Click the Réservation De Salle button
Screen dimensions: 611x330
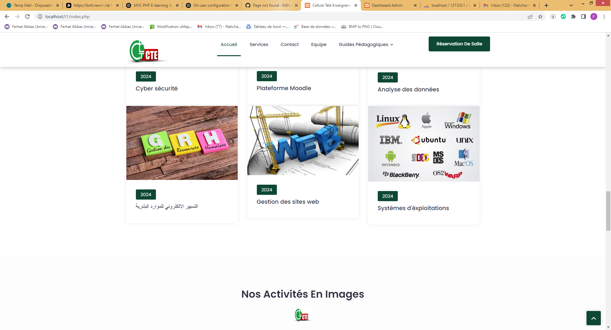pyautogui.click(x=459, y=44)
